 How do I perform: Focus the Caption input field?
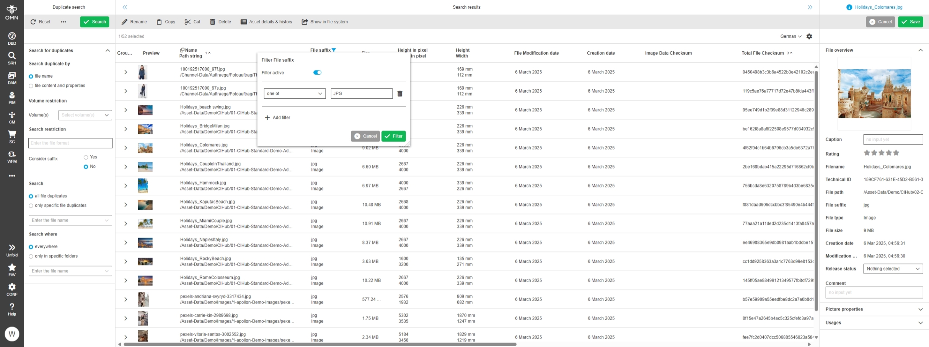pos(893,140)
